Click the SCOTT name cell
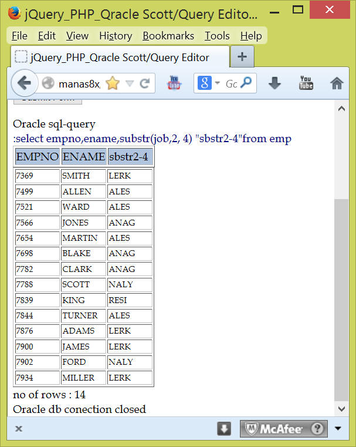The image size is (356, 447). click(83, 284)
